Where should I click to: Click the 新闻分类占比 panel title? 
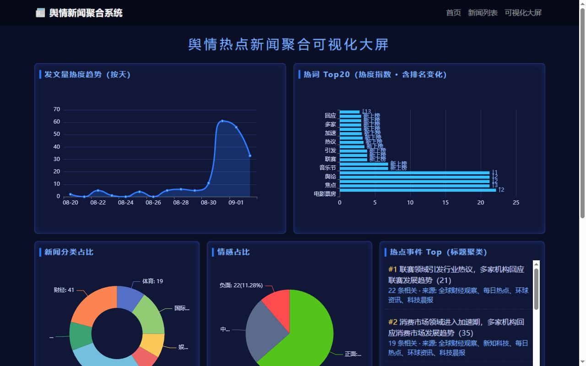coord(69,252)
